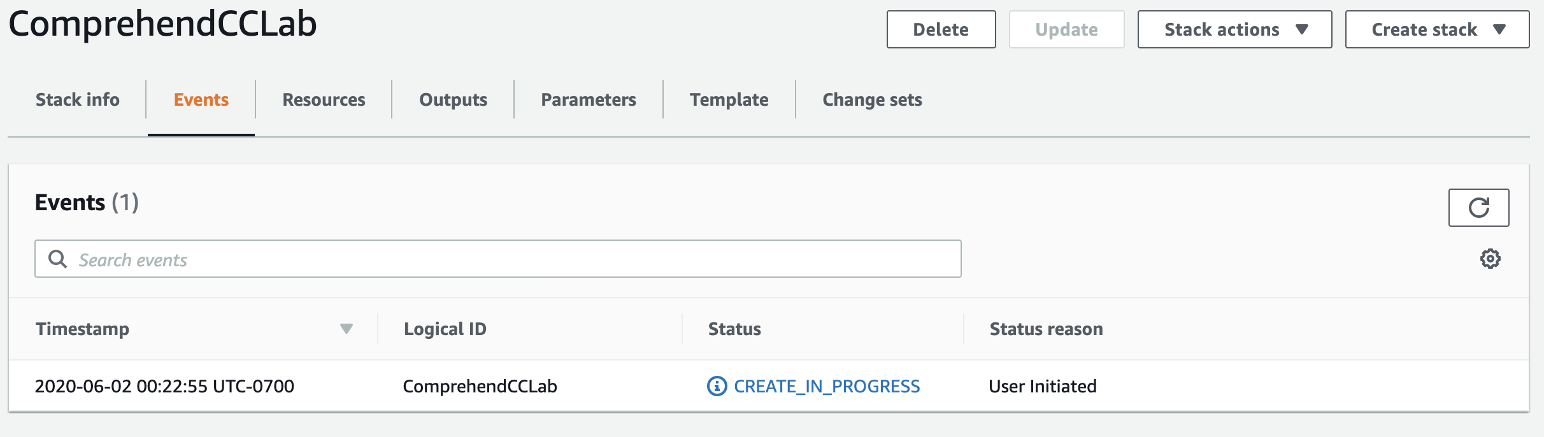Image resolution: width=1544 pixels, height=437 pixels.
Task: Click the search magnifier icon
Action: click(x=58, y=259)
